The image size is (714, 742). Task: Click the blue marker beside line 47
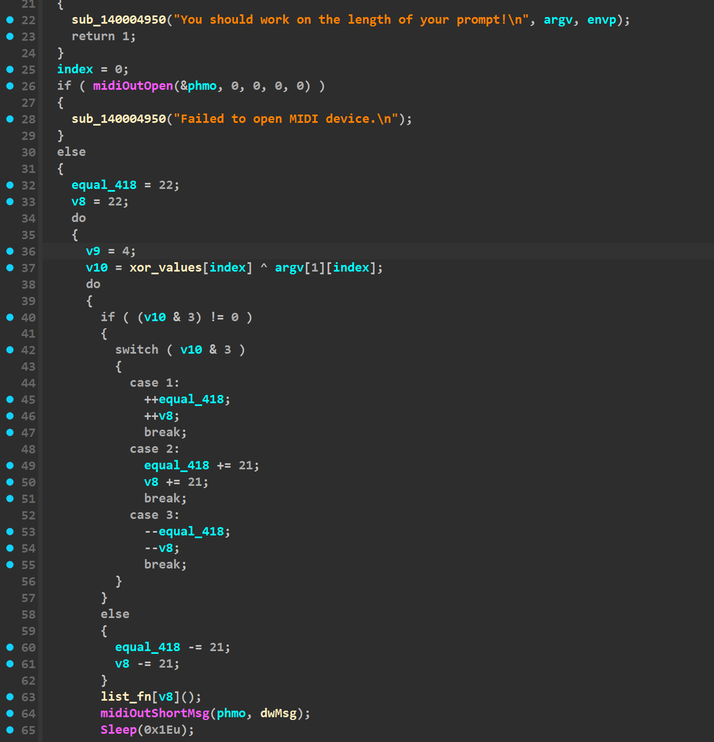10,432
